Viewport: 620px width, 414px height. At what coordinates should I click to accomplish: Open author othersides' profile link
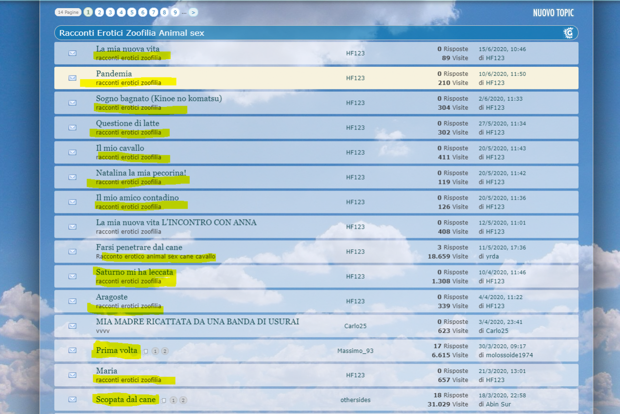(355, 400)
